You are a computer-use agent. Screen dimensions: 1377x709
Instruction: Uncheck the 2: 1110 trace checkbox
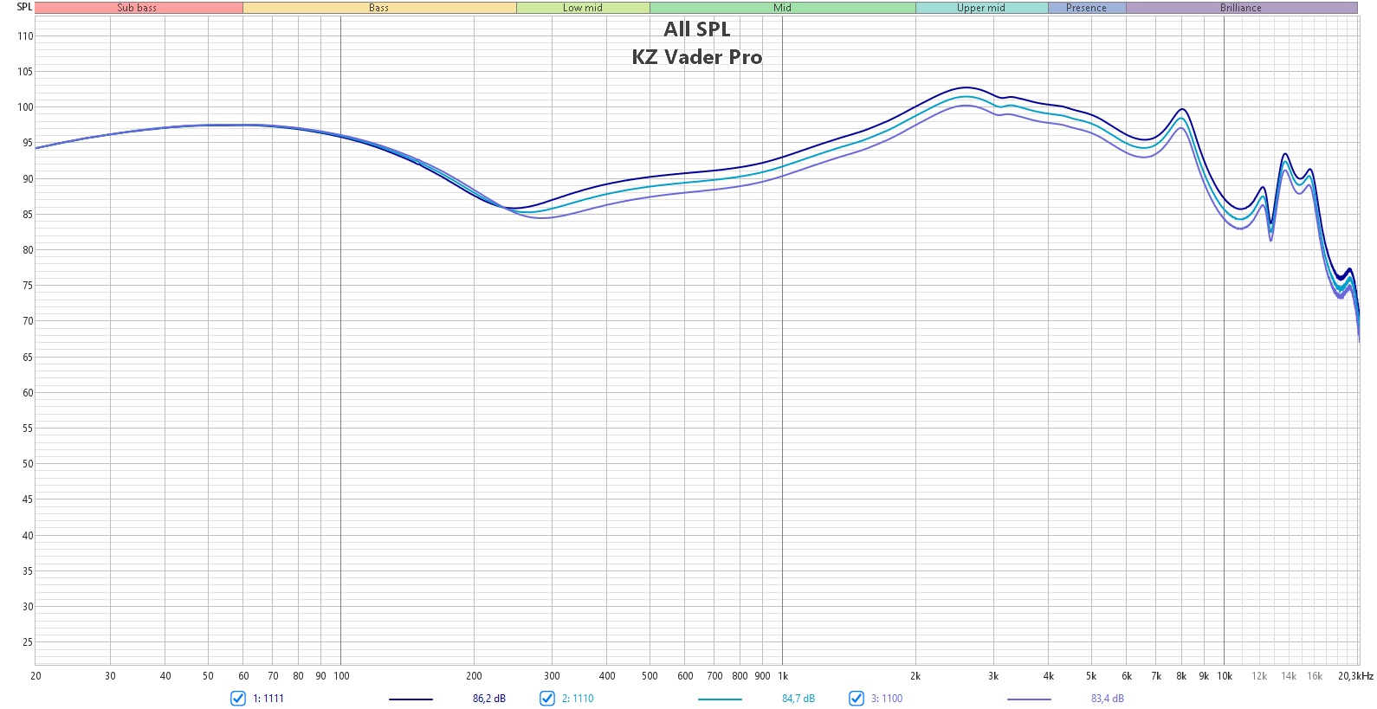tap(547, 699)
